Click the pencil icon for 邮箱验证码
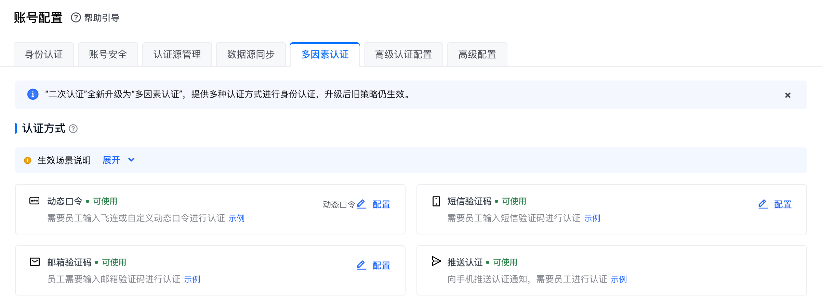This screenshot has width=822, height=303. click(361, 265)
